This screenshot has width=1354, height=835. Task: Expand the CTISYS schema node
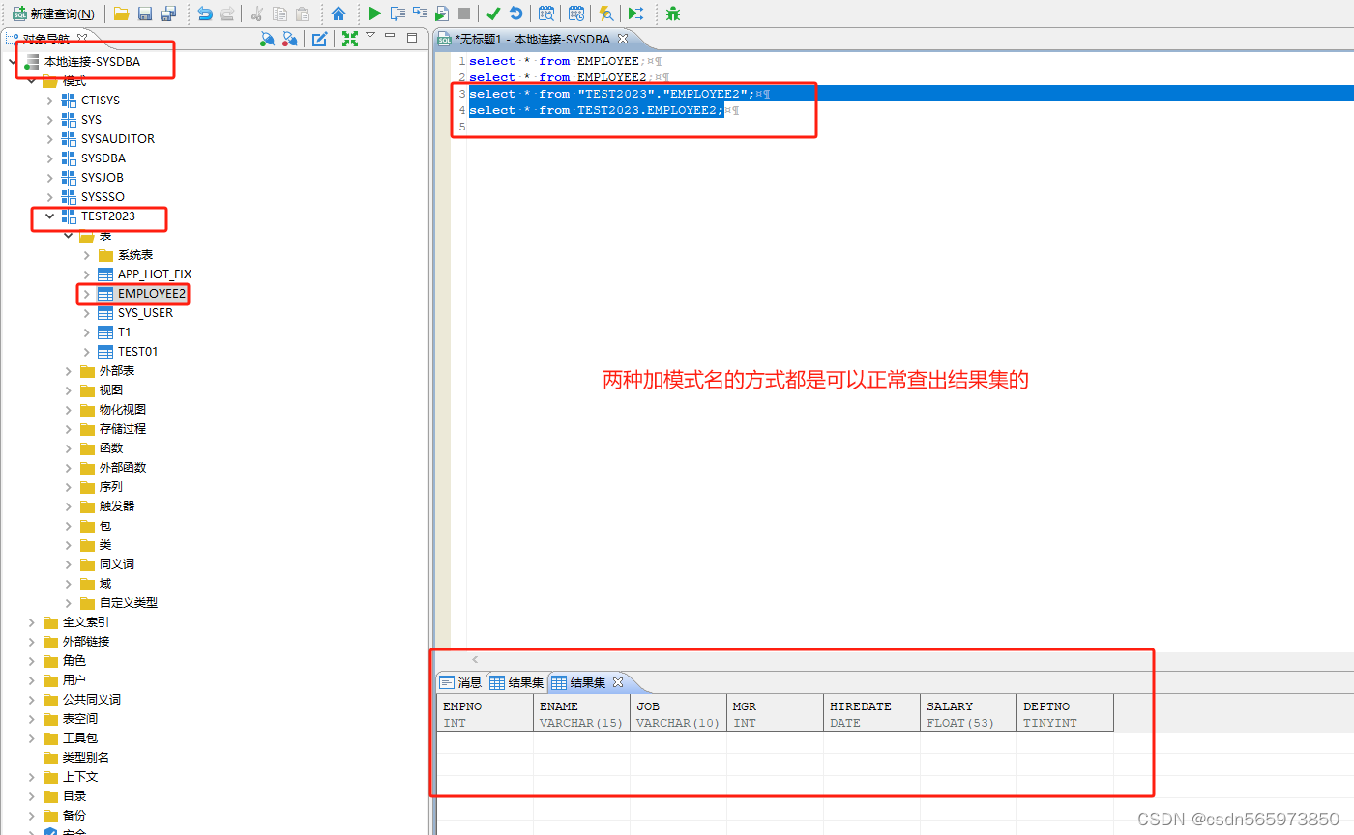(50, 101)
